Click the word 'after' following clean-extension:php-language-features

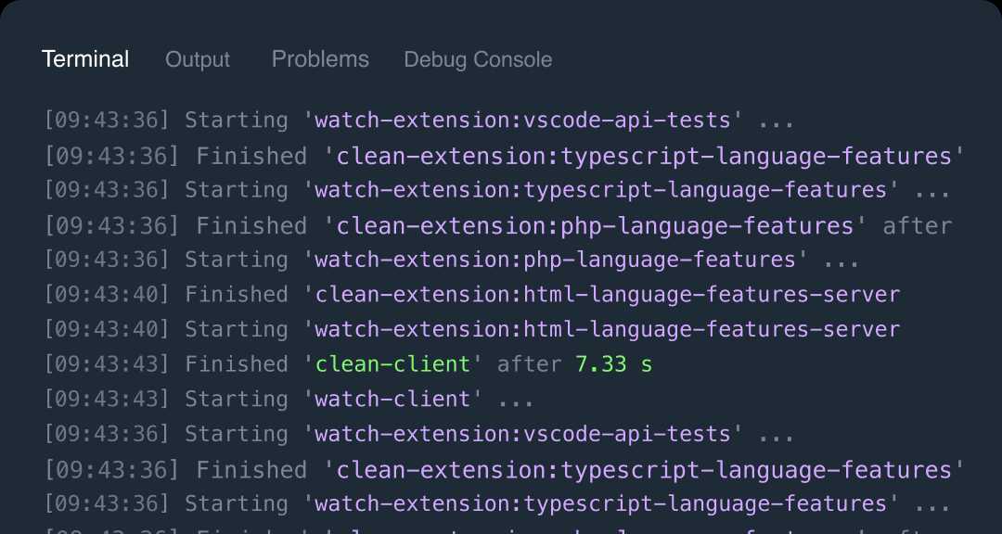917,225
